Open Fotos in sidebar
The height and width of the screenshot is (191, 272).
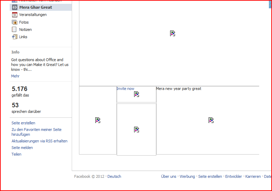click(24, 22)
